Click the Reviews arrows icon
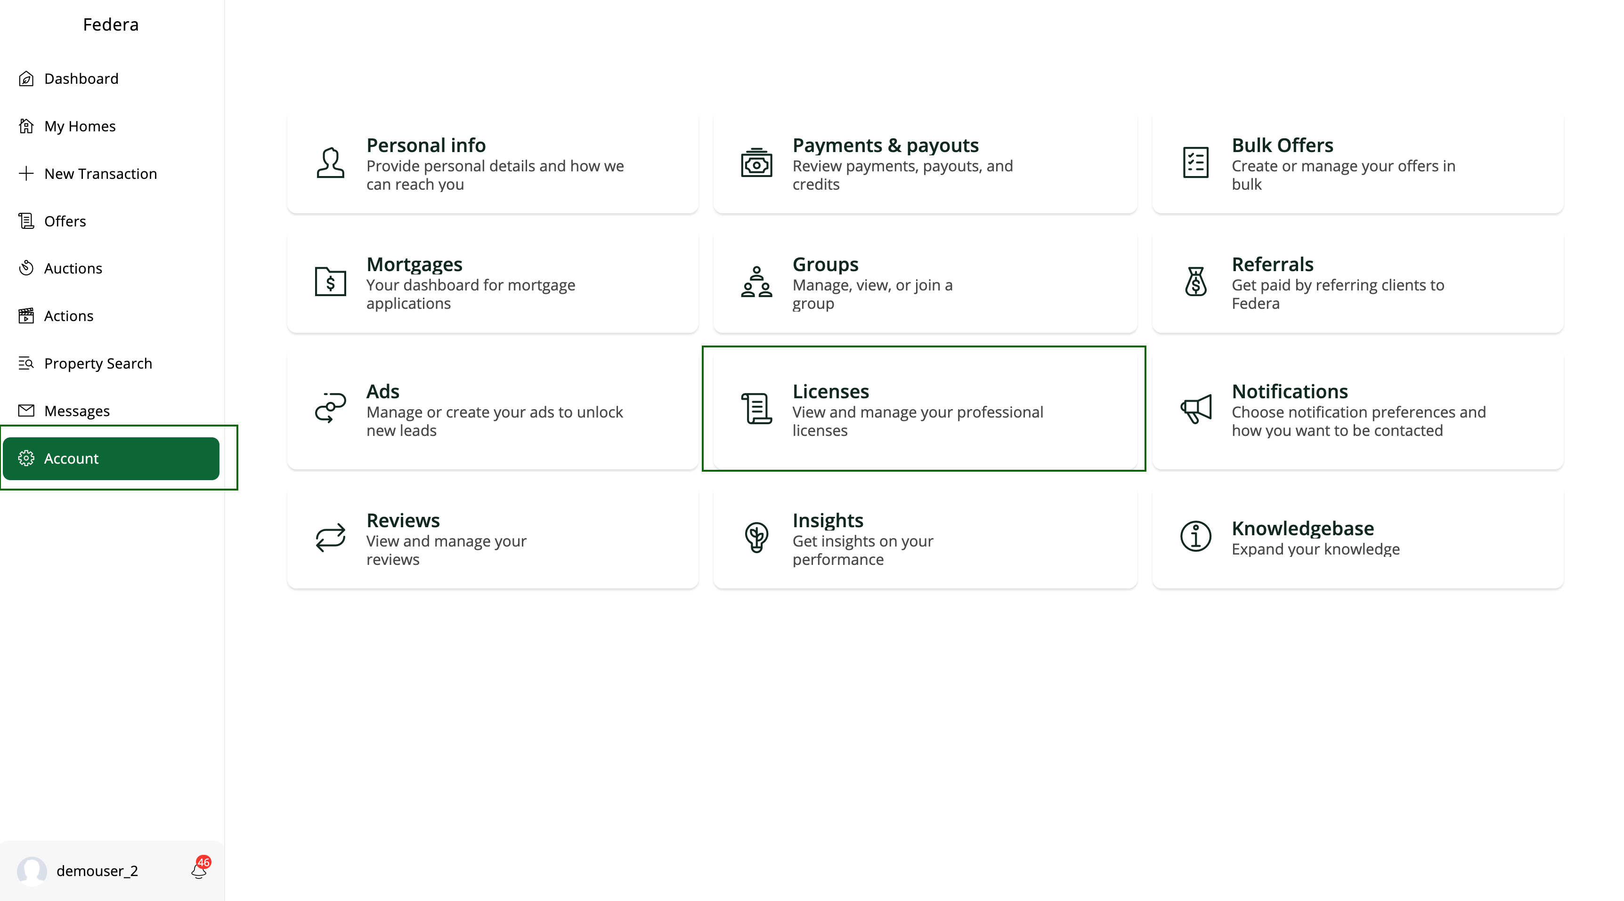Viewport: 1624px width, 901px height. 330,538
